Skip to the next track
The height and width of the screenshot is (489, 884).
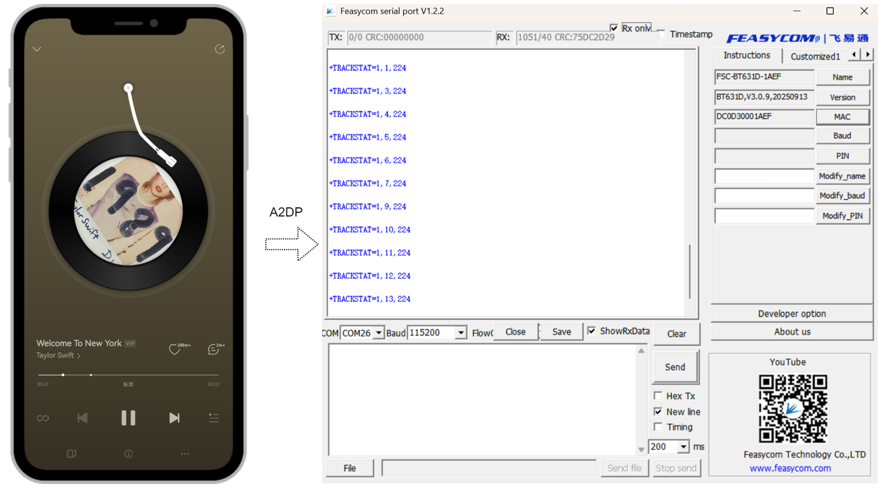(x=174, y=418)
